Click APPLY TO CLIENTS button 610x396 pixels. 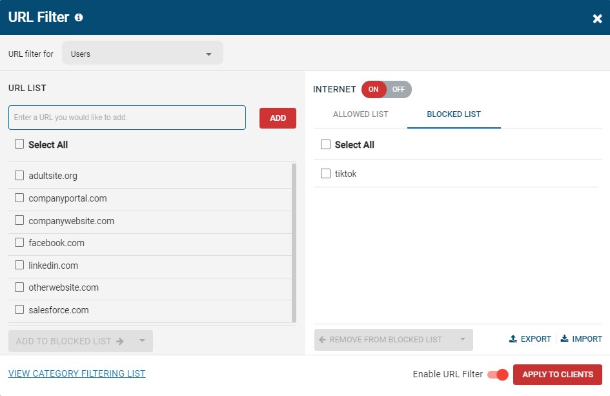558,375
